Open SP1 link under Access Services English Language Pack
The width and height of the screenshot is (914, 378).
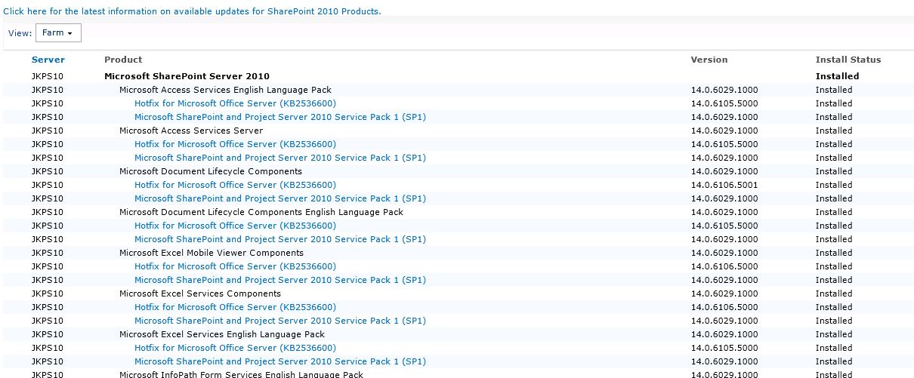pos(280,117)
